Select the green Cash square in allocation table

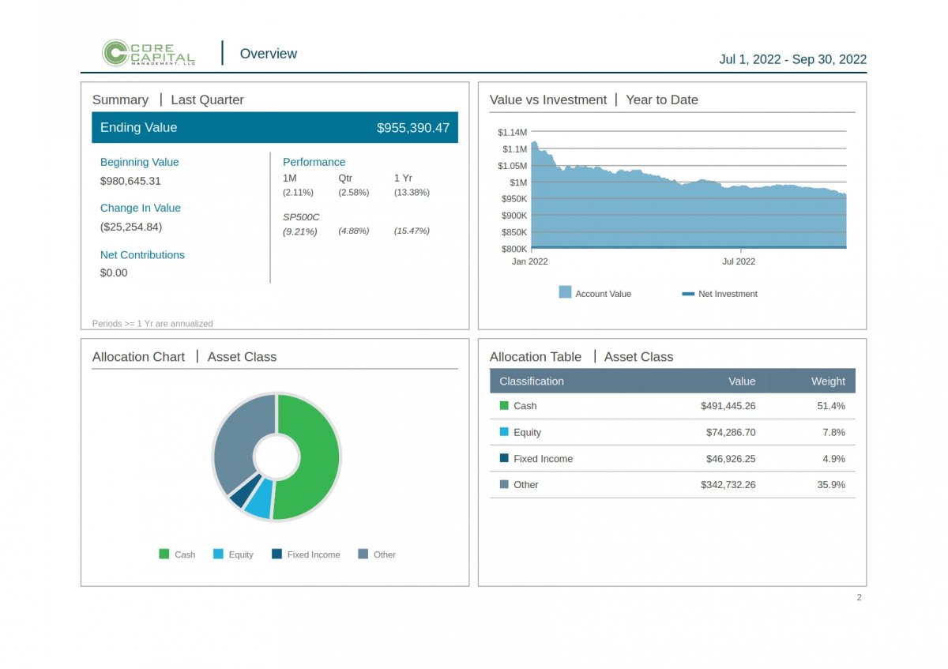(504, 406)
